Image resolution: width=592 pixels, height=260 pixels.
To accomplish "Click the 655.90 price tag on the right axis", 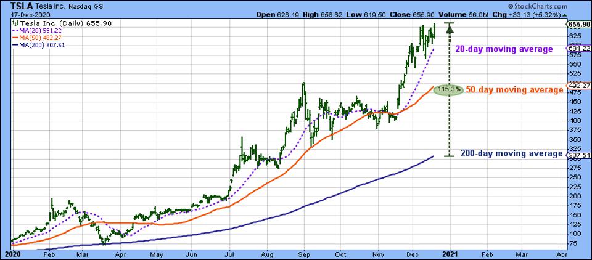I will click(578, 24).
